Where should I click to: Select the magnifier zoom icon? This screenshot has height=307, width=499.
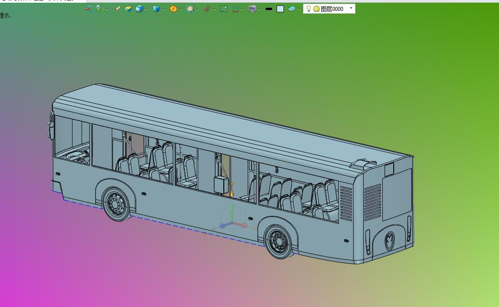click(x=190, y=9)
